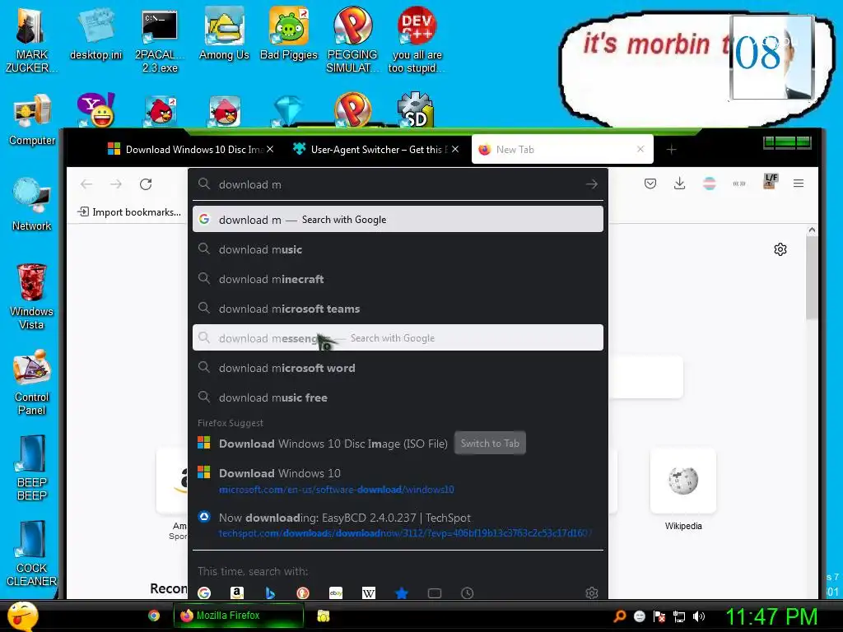Search history using the clock icon
The image size is (843, 632).
[x=468, y=592]
